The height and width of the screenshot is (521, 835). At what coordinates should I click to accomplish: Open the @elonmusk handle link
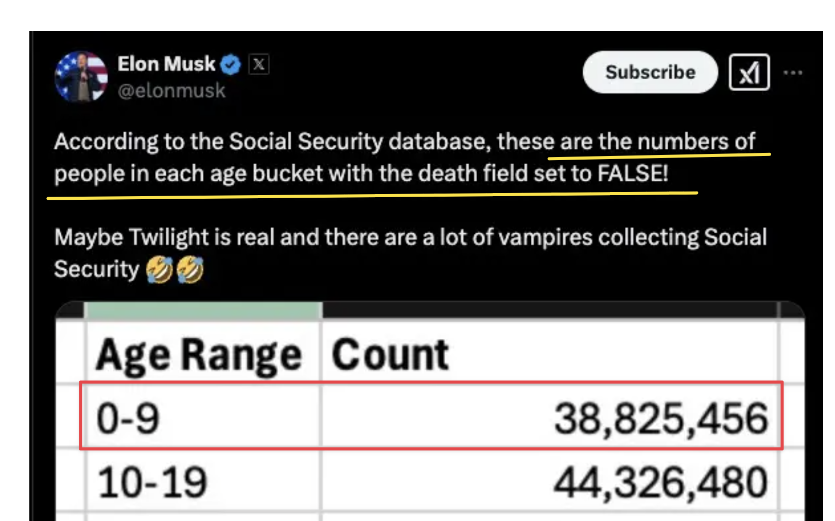click(171, 91)
